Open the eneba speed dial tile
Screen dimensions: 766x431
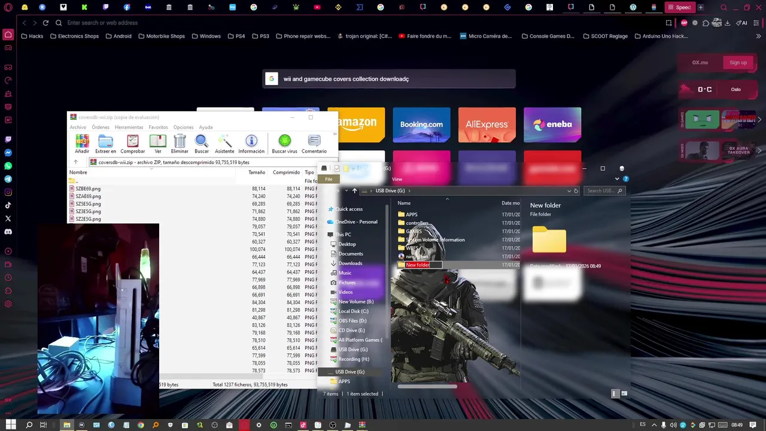(552, 125)
